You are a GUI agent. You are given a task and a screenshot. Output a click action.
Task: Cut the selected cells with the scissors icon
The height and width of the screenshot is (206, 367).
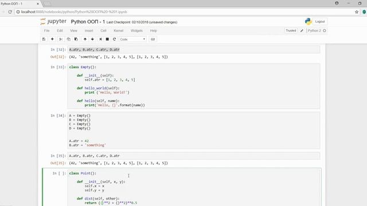(x=61, y=39)
